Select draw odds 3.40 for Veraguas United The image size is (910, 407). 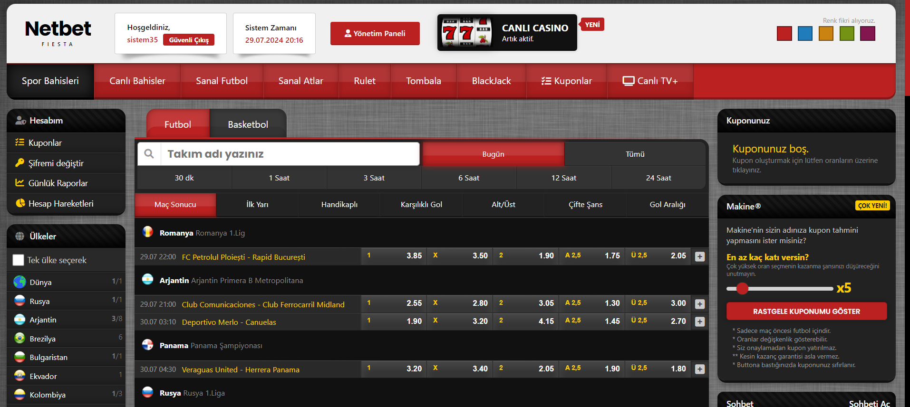point(460,368)
